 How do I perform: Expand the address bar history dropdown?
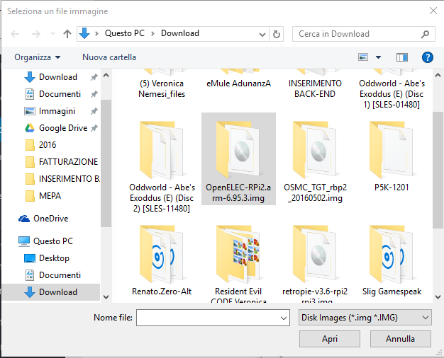[262, 35]
